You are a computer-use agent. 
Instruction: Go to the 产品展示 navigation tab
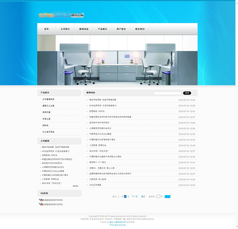[103, 29]
